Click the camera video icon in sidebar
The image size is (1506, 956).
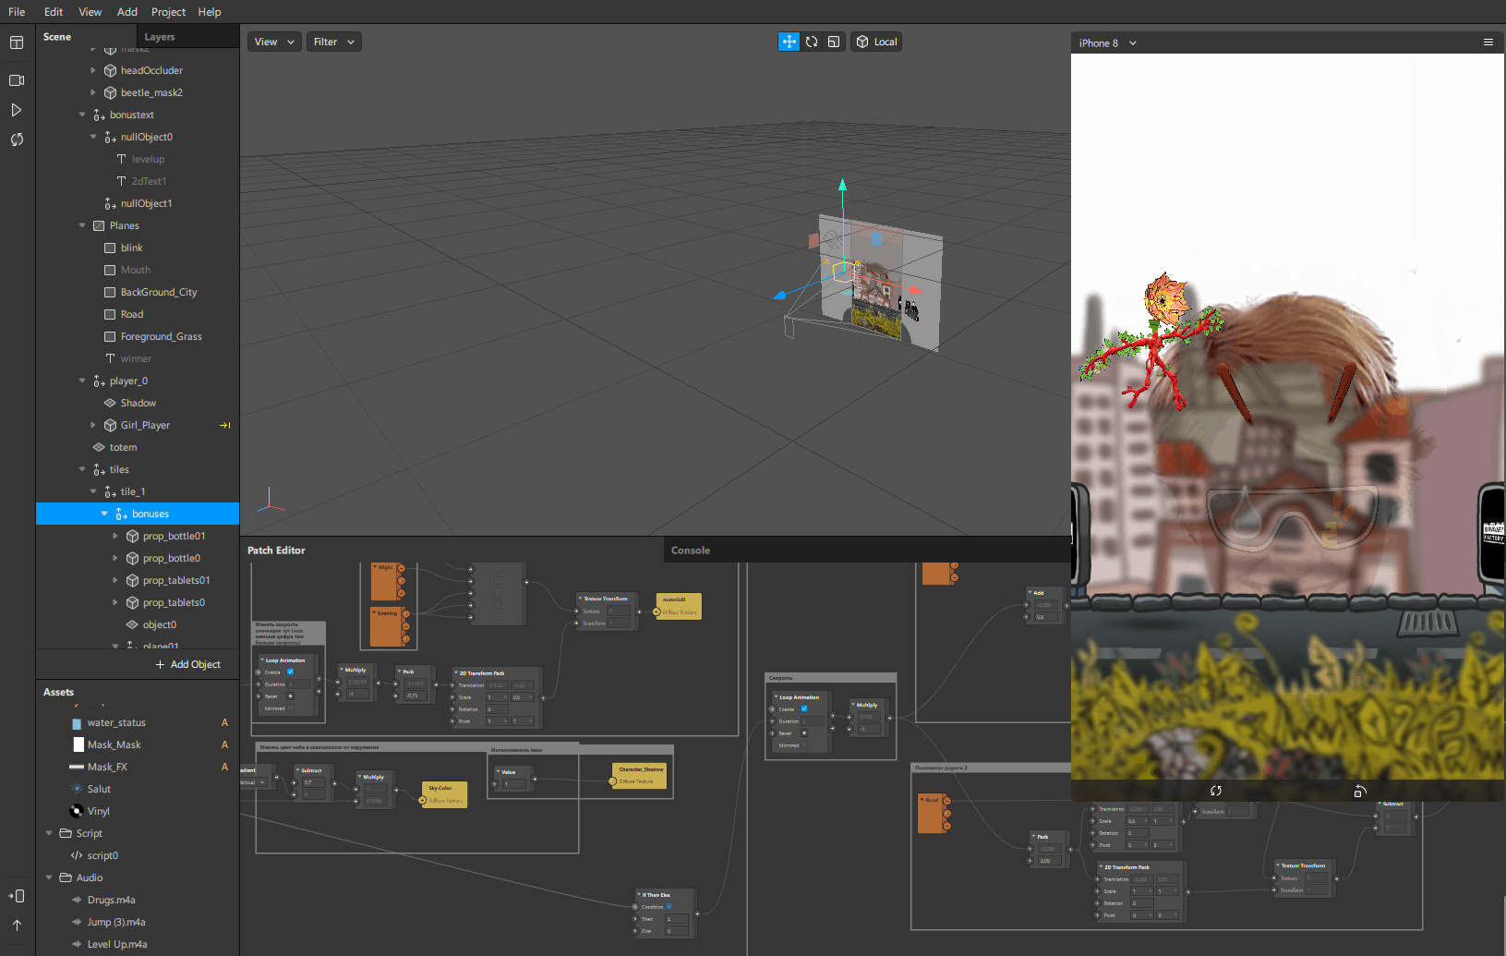point(17,80)
